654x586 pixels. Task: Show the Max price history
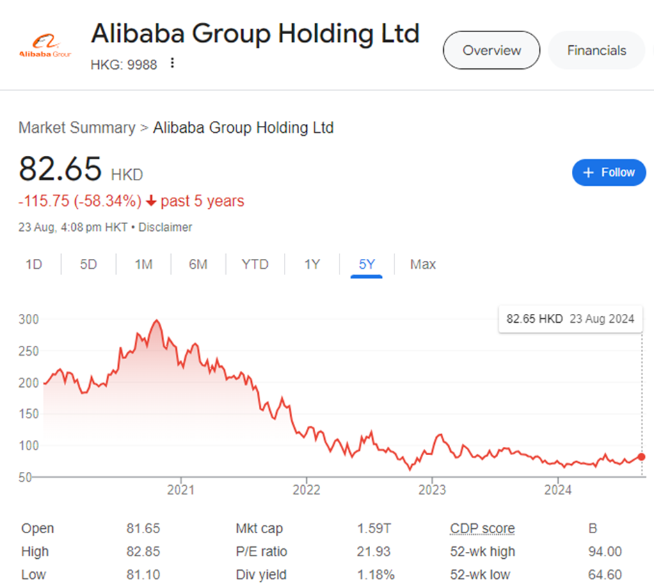click(x=423, y=264)
